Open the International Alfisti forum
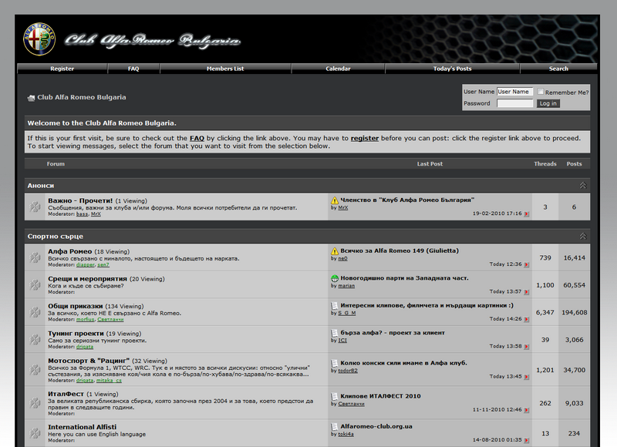 [83, 427]
